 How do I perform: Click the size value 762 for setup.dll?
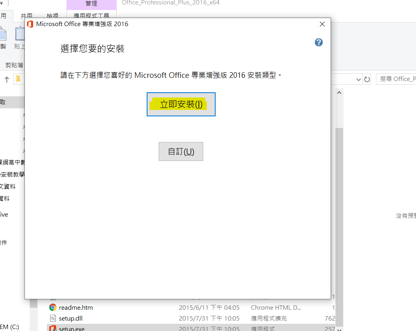[330, 319]
